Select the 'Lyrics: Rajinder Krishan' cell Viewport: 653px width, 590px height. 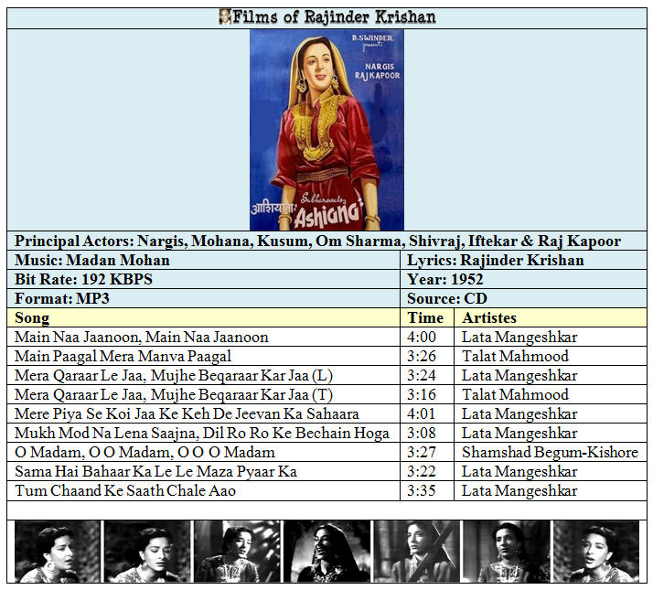click(523, 260)
